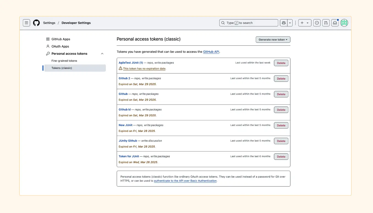
Task: Focus the 'Type / to search' field
Action: coord(249,23)
